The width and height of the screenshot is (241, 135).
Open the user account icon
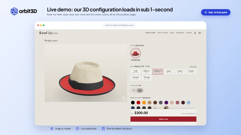[x=195, y=33]
